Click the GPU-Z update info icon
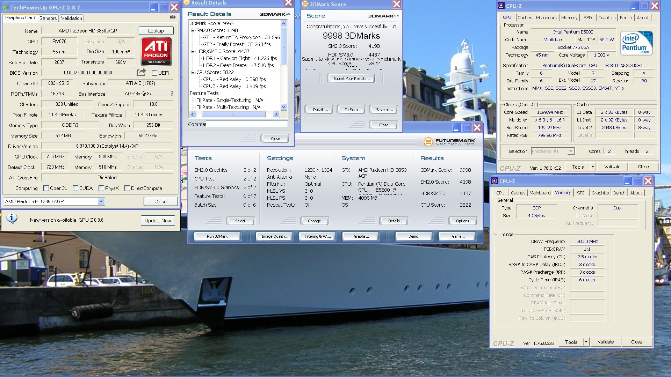 coord(12,219)
